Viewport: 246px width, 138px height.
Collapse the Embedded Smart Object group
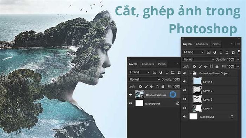click(x=191, y=73)
